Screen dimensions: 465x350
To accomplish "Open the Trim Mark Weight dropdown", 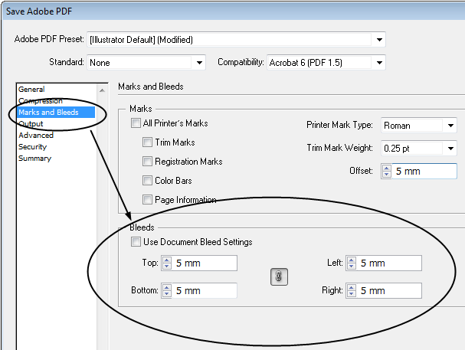I will [419, 148].
